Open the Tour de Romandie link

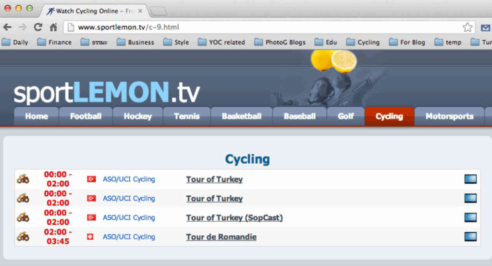coord(221,237)
